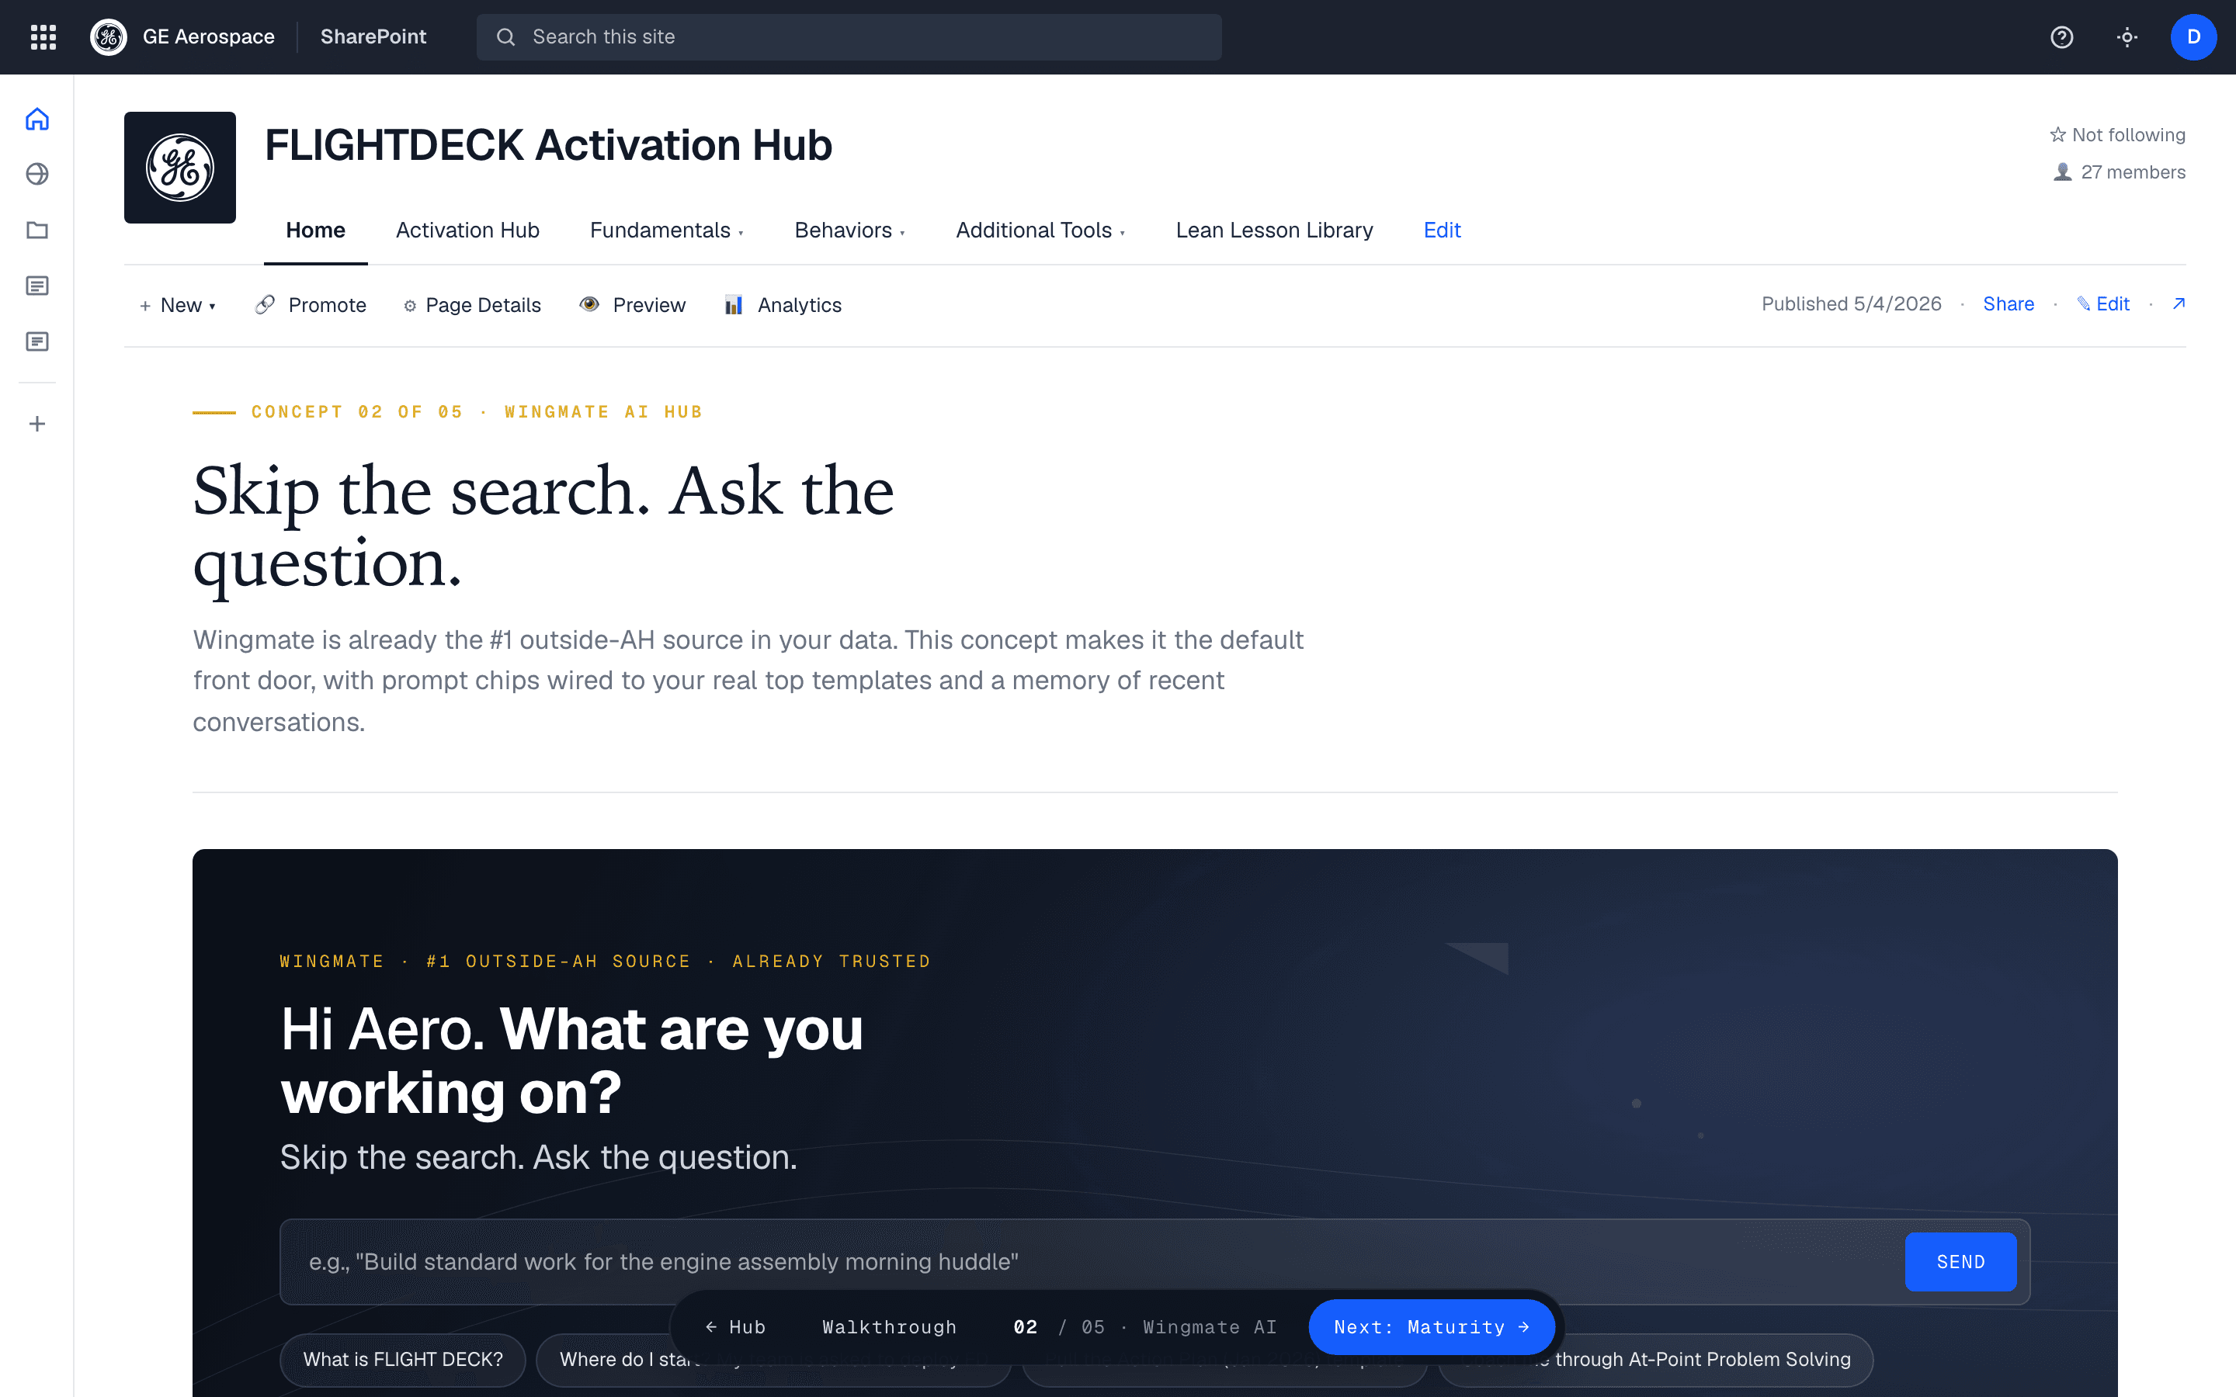Image resolution: width=2236 pixels, height=1397 pixels.
Task: Click the SEND button
Action: point(1960,1261)
